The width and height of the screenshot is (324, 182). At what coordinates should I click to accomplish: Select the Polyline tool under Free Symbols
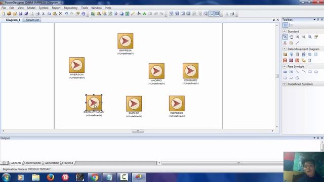[291, 78]
